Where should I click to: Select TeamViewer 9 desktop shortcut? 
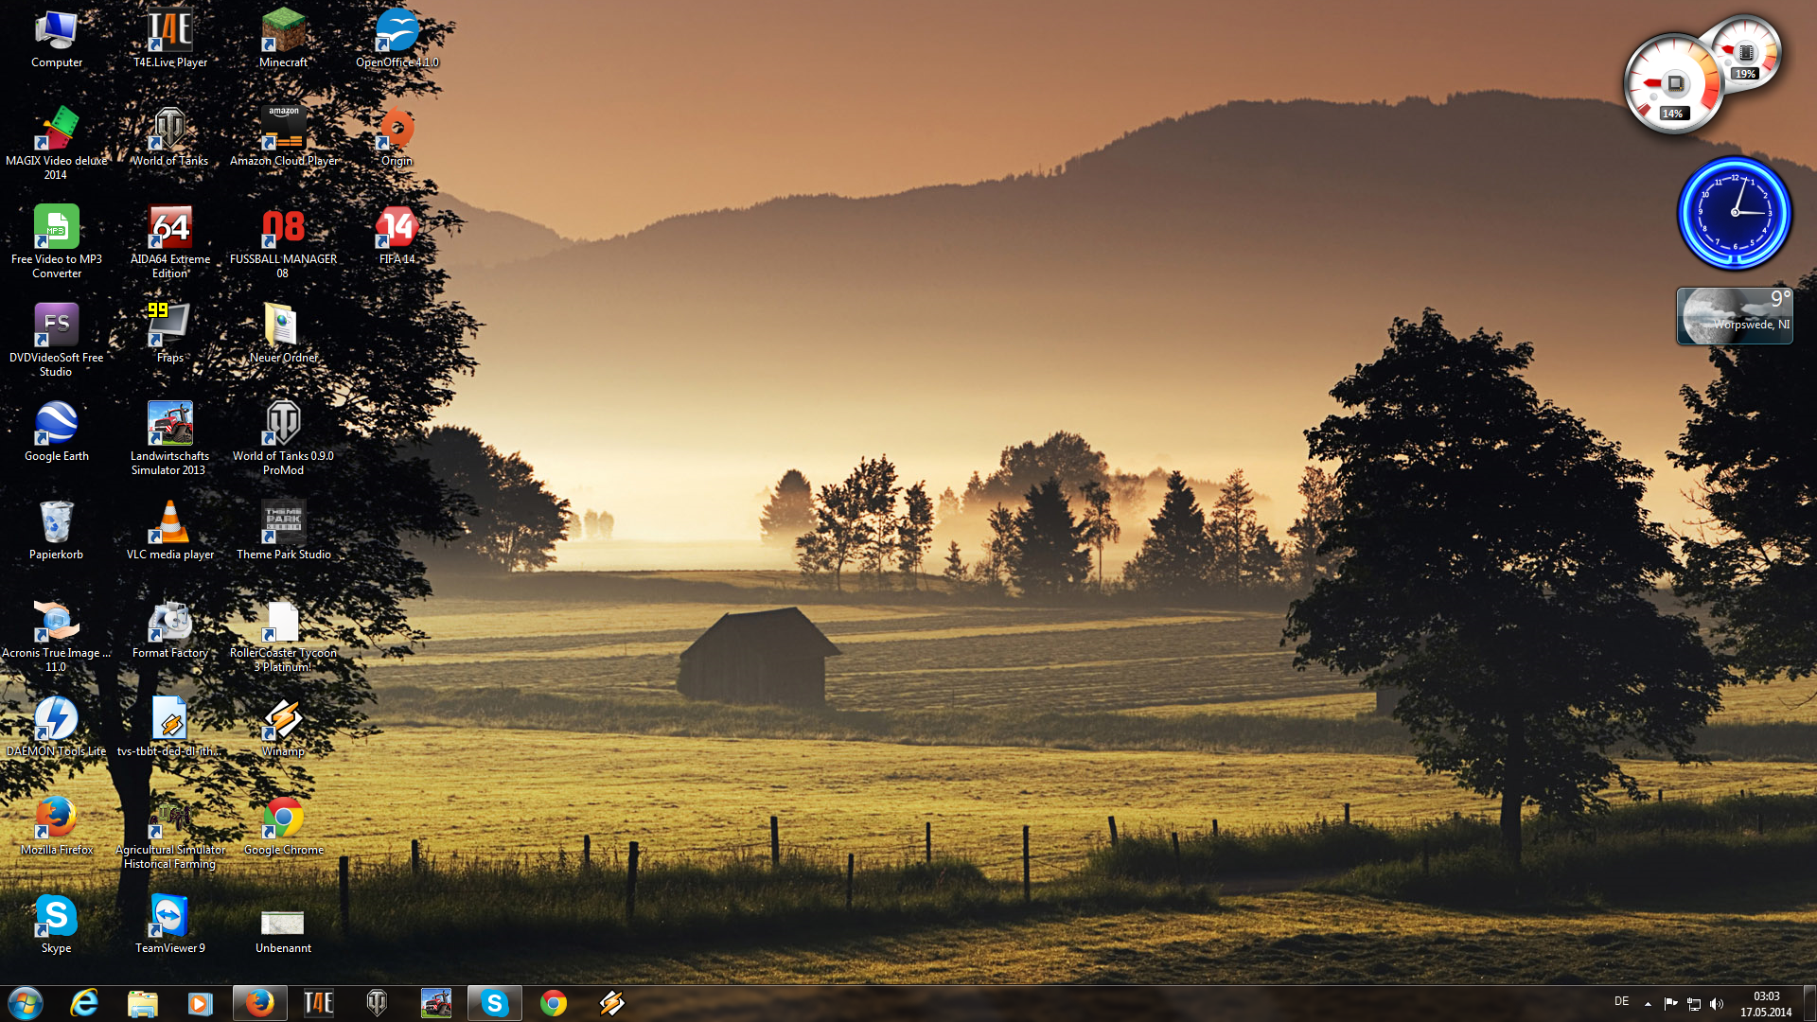tap(170, 925)
